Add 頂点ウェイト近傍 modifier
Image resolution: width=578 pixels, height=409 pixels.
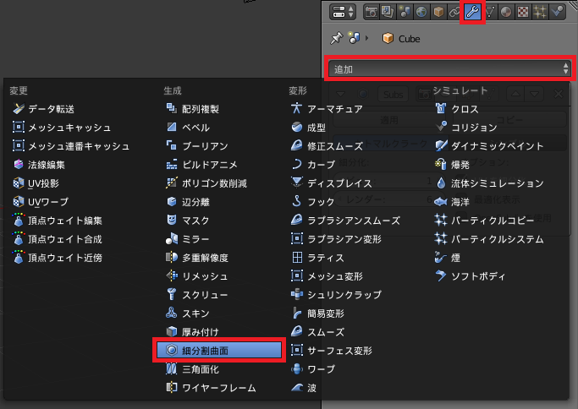[58, 258]
